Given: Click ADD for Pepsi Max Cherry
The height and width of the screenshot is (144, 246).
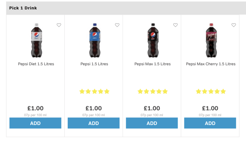Looking at the screenshot, I should [210, 123].
